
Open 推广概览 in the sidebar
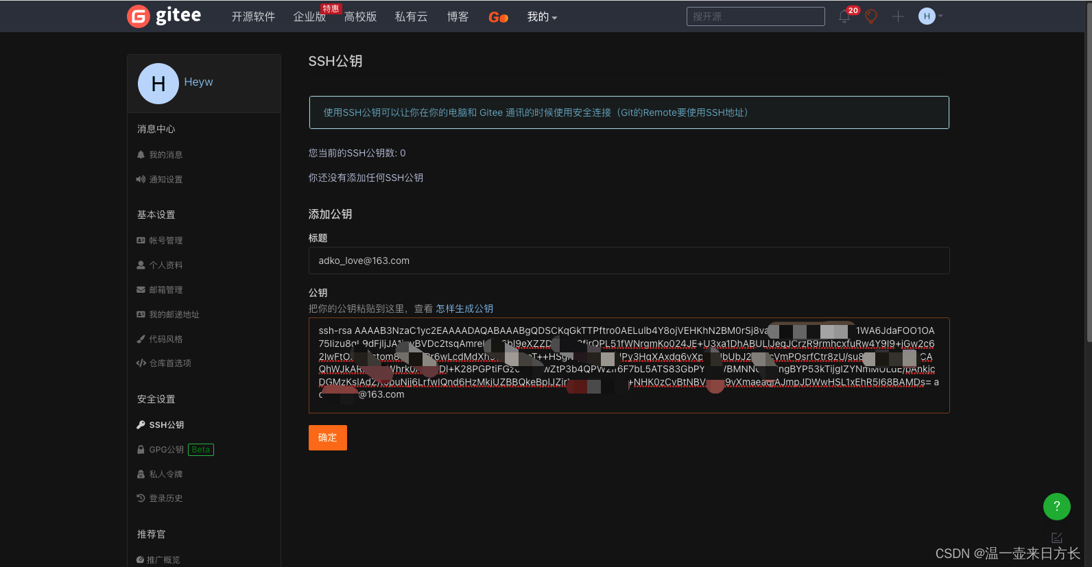click(x=163, y=560)
